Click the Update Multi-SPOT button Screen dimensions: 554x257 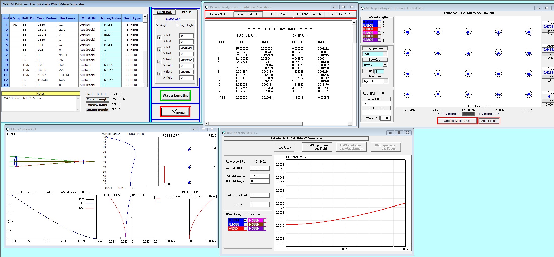pyautogui.click(x=457, y=121)
